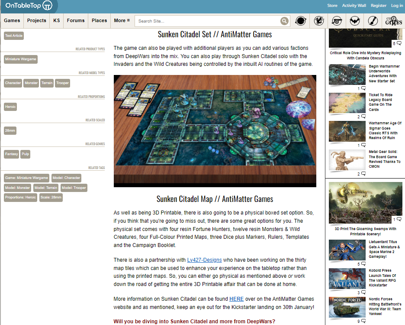Open the Games menu

[12, 20]
